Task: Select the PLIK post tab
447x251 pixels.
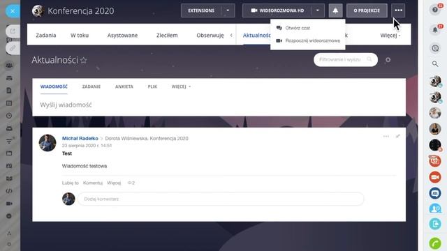Action: pos(152,86)
